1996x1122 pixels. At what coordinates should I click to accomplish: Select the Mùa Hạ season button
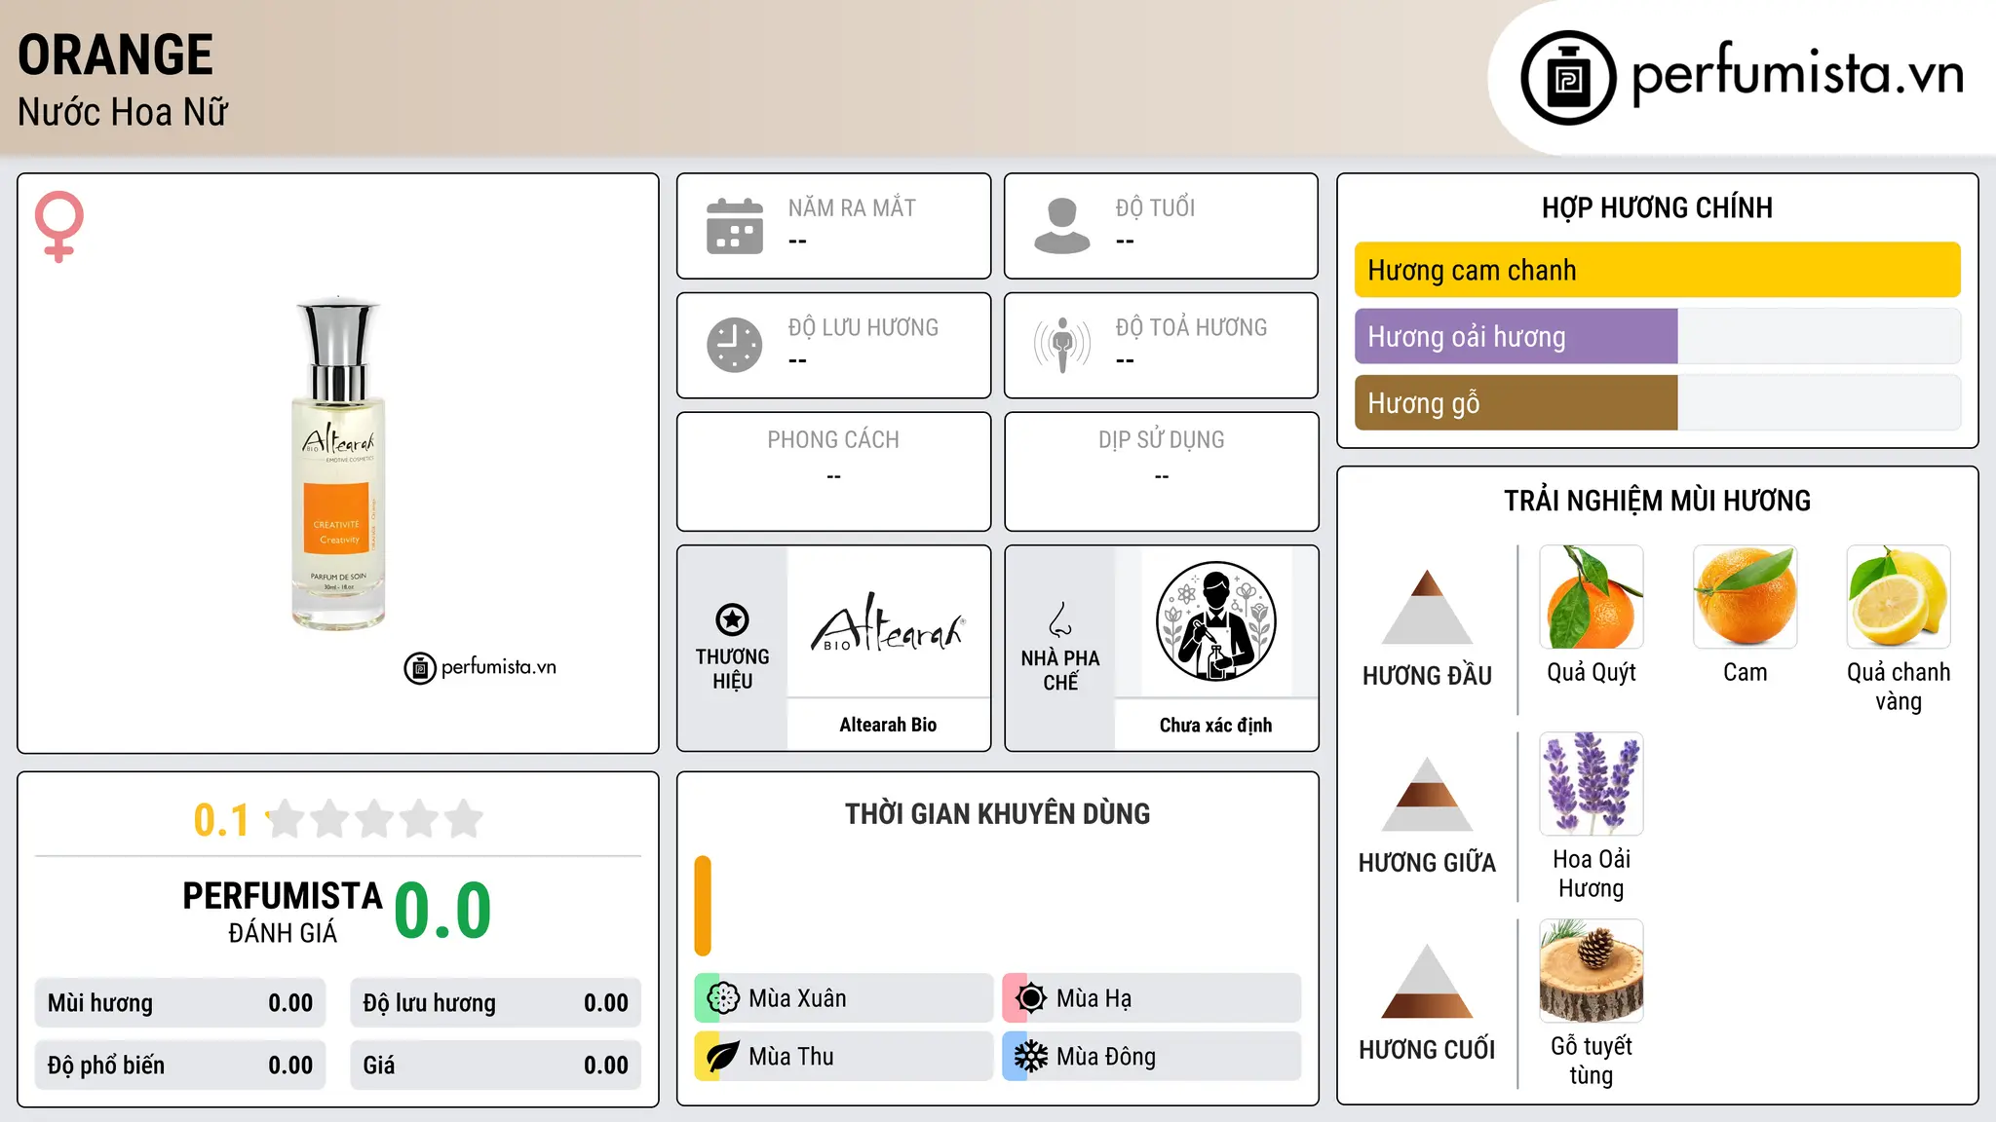click(1152, 998)
